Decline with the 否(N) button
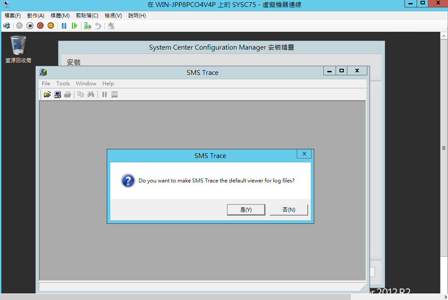Viewport: 448px width, 300px height. [x=289, y=210]
